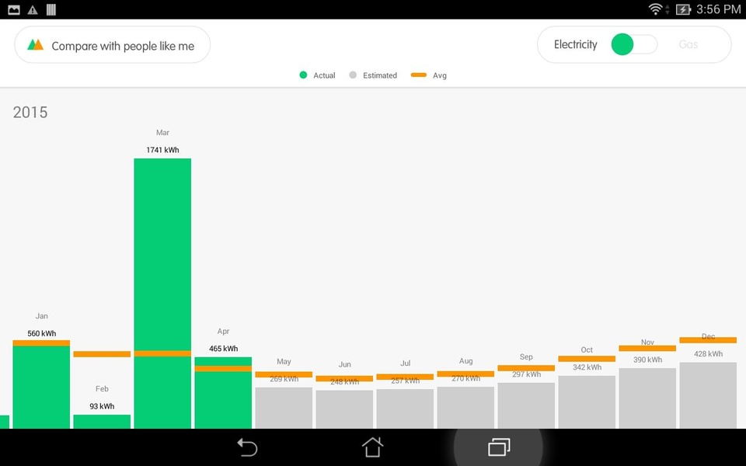The height and width of the screenshot is (466, 746).
Task: Tap the Wi-Fi status icon
Action: coord(655,9)
